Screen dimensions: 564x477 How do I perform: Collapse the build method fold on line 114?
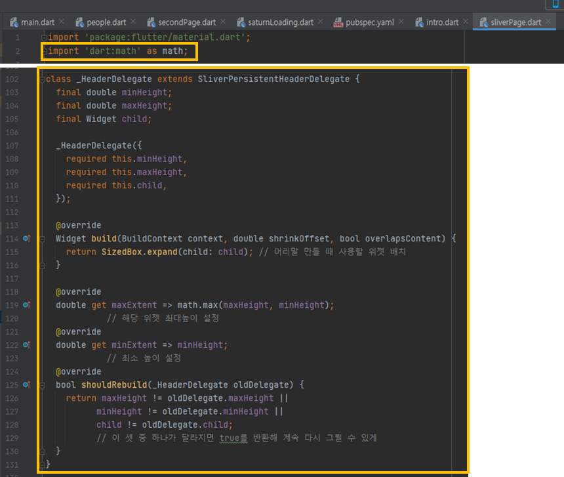pyautogui.click(x=43, y=239)
